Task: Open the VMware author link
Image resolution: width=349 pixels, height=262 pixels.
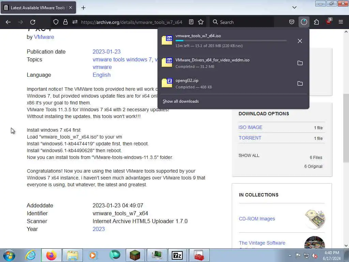Action: (44, 37)
